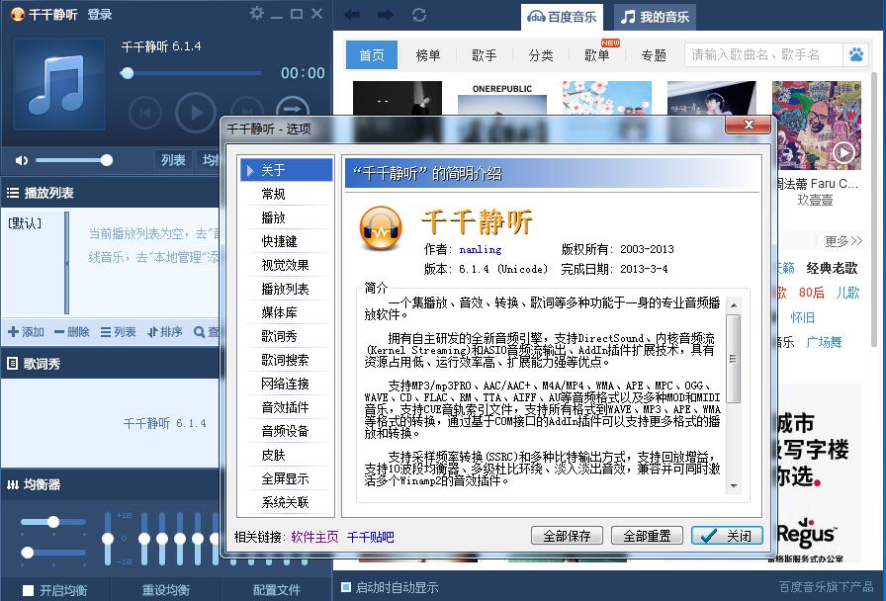This screenshot has height=601, width=886.
Task: Select 系统关联 in options list
Action: [x=287, y=502]
